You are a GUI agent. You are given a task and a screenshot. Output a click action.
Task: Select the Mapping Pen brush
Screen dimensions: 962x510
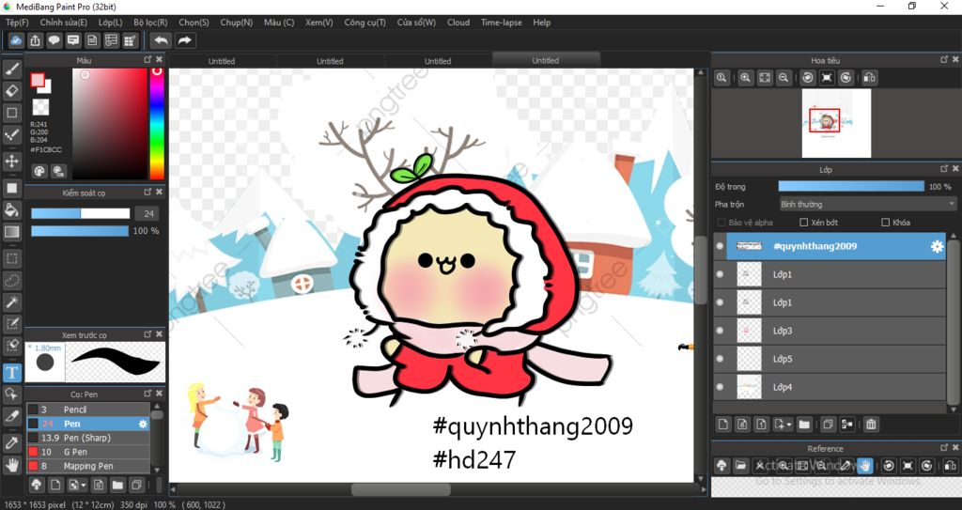(87, 466)
